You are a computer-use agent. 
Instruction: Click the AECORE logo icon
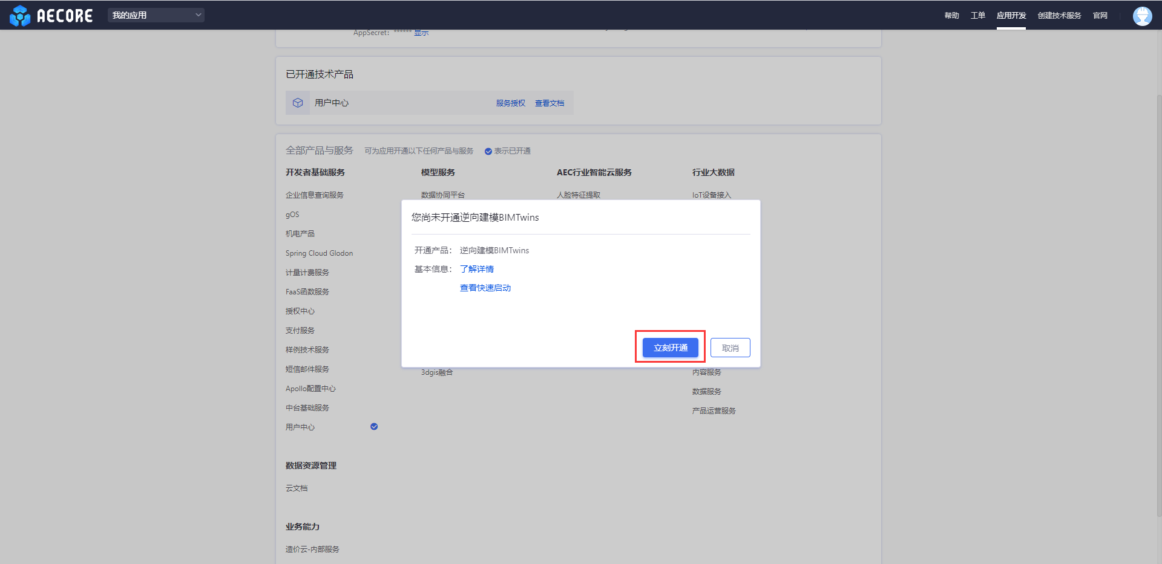[x=20, y=16]
